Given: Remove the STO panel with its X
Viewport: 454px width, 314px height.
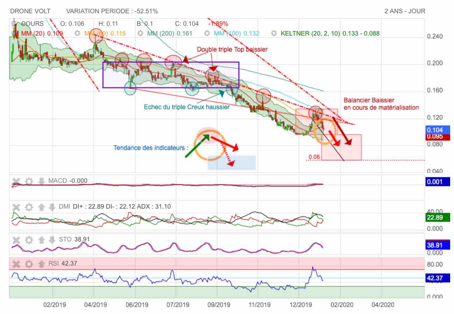Looking at the screenshot, I should coord(16,240).
